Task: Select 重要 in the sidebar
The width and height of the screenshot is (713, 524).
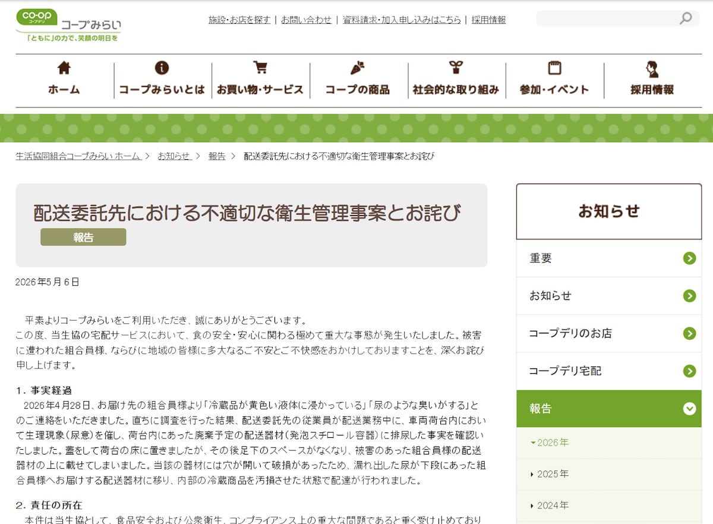Action: pos(609,258)
